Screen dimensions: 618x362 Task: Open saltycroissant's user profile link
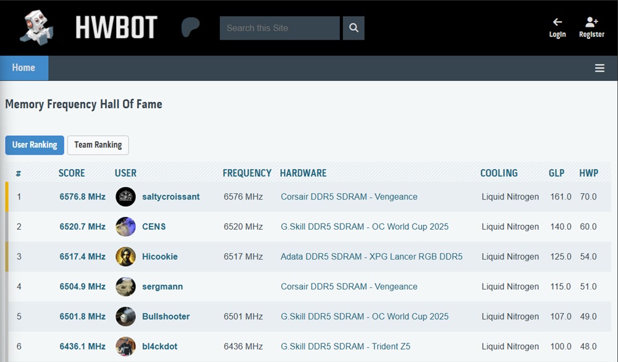tap(171, 196)
